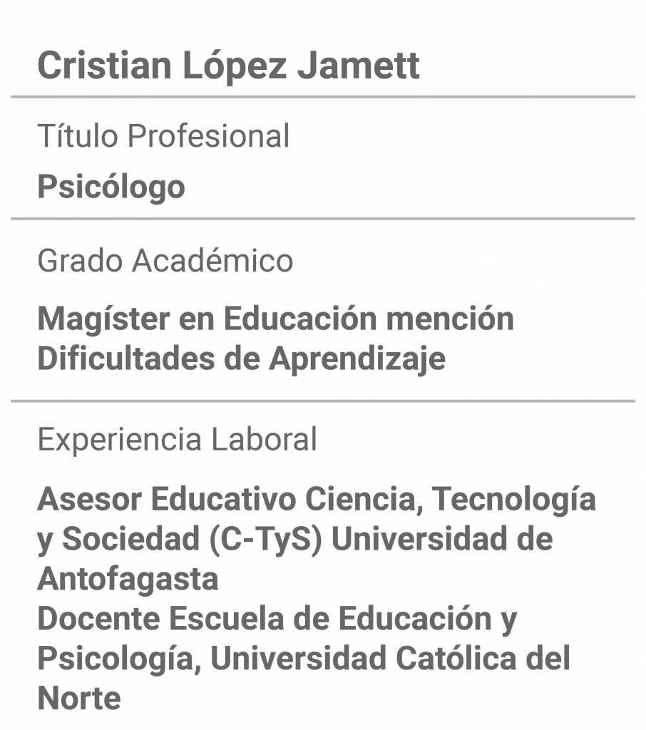Click the Docente Escuela de Educación line

(x=277, y=620)
